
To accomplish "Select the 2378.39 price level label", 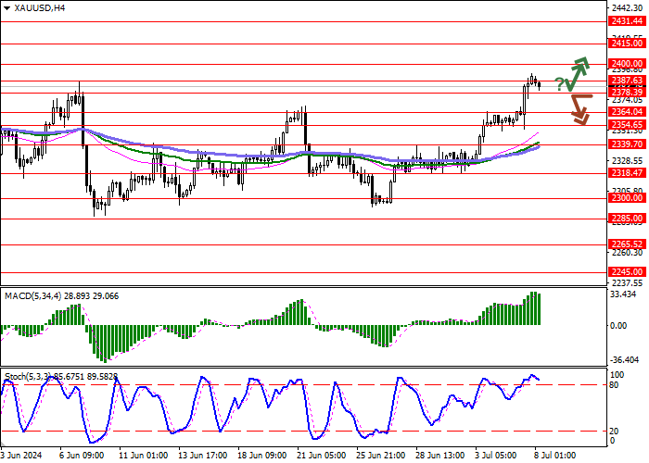I will point(627,93).
